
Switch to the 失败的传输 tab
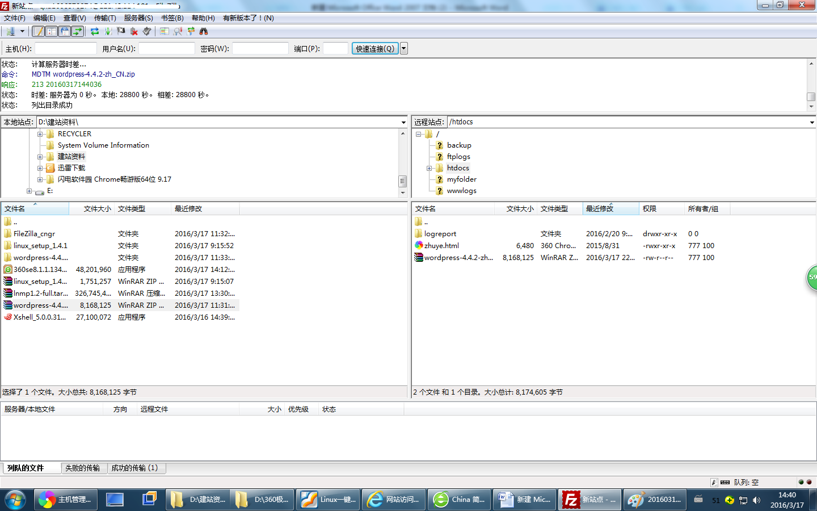[83, 468]
